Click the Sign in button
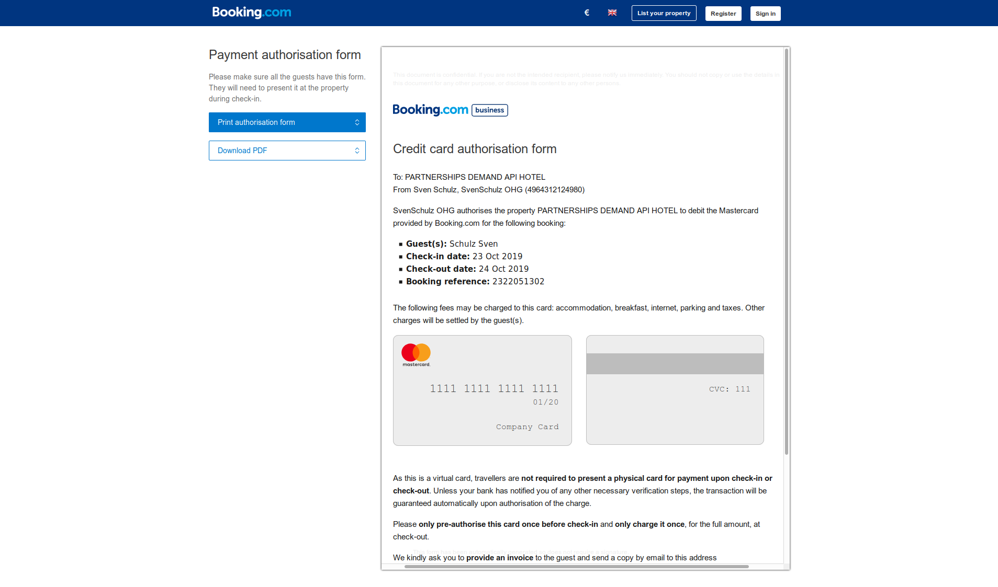The width and height of the screenshot is (998, 587). click(x=765, y=14)
